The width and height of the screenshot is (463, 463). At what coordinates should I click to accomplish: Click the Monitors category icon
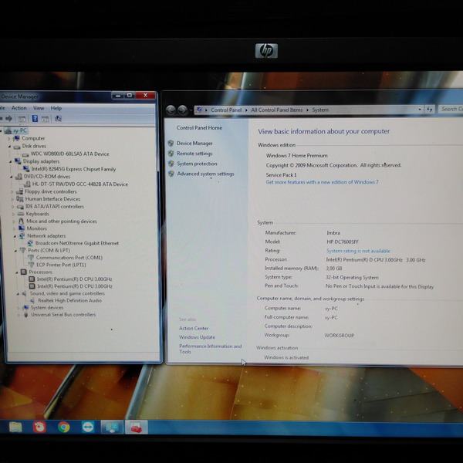[22, 228]
